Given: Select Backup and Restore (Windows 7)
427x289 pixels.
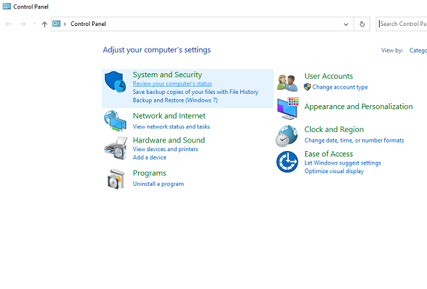Looking at the screenshot, I should [x=175, y=100].
